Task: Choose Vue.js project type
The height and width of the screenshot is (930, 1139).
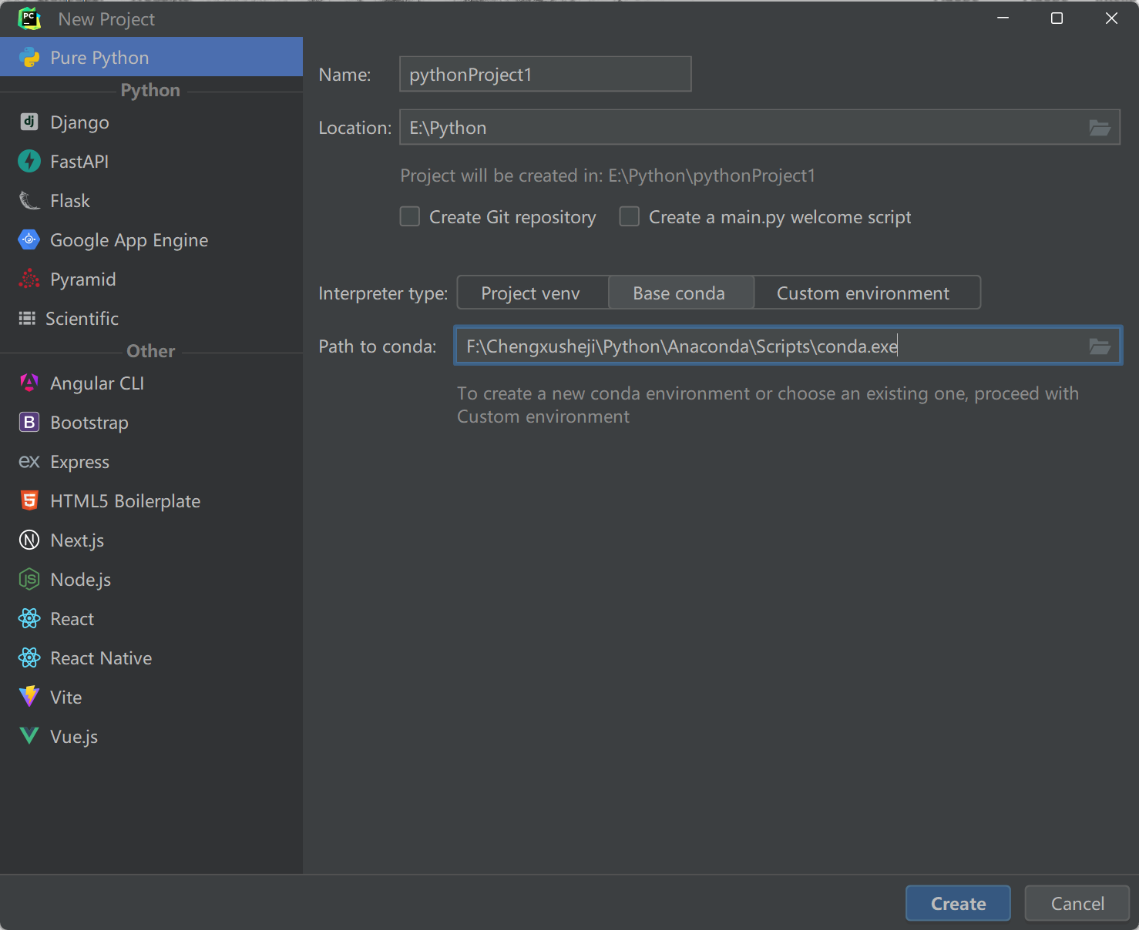Action: point(151,736)
